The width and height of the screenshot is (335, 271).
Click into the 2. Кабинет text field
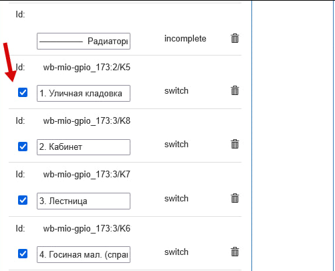[84, 147]
